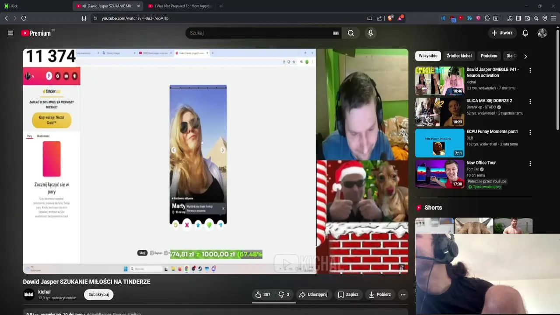
Task: Click the picture-in-picture screen icon in address bar
Action: pyautogui.click(x=370, y=18)
